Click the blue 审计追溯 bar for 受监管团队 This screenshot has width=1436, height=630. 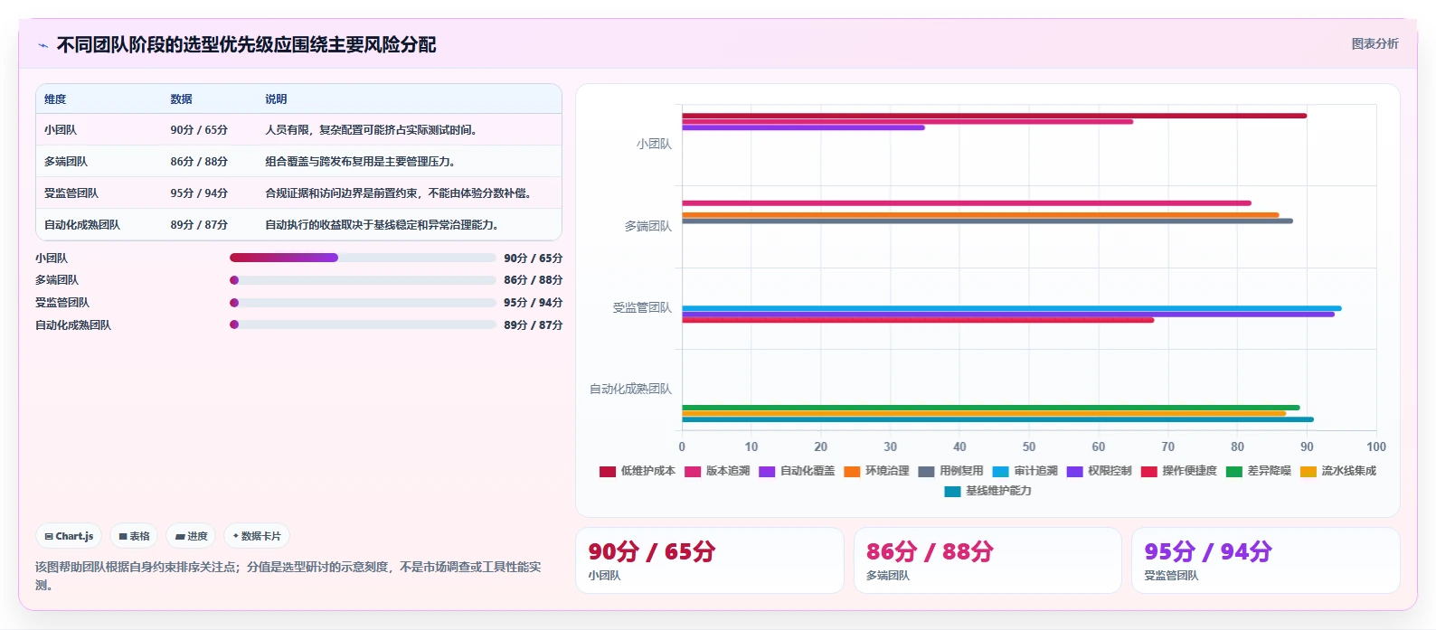1011,308
